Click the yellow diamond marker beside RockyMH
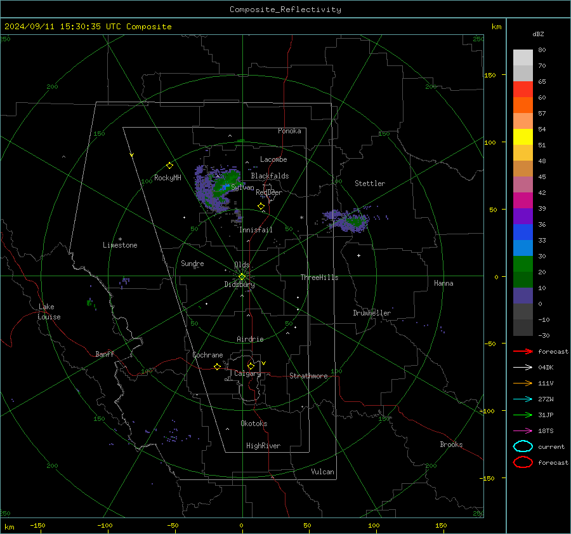This screenshot has height=534, width=571. [169, 166]
